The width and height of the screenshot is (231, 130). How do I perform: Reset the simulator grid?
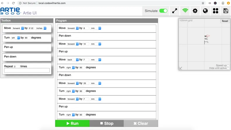click(x=225, y=21)
